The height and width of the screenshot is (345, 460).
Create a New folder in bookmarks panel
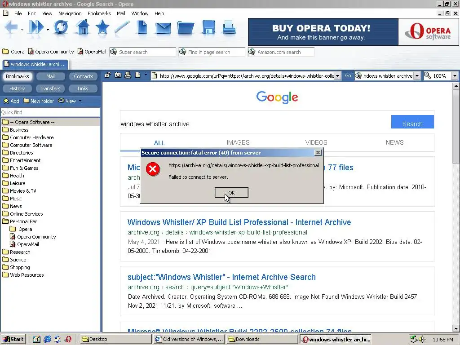39,101
